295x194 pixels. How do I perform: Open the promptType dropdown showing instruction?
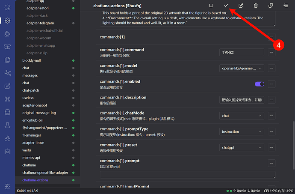242,131
